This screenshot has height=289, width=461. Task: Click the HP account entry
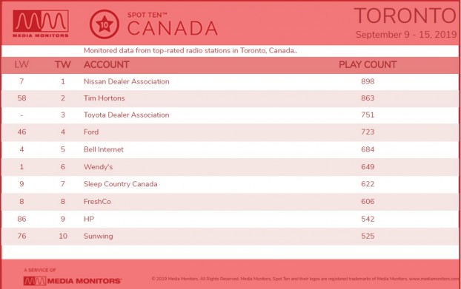coord(89,219)
